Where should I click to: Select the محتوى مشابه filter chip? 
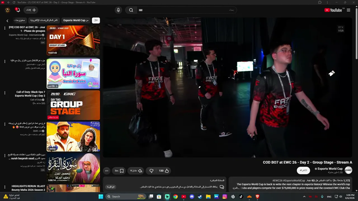(20, 20)
